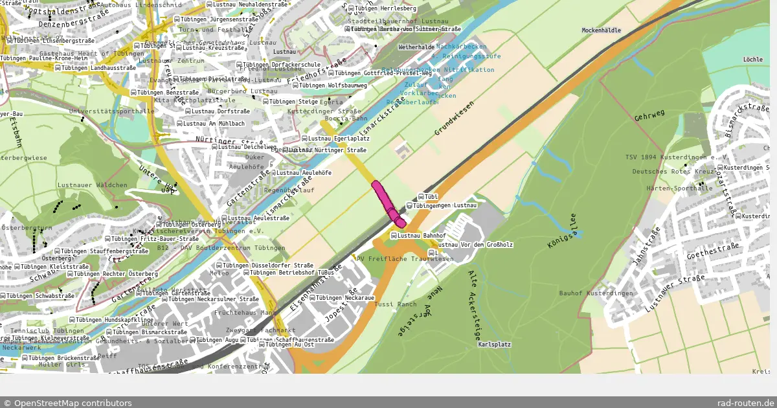Open the OpenStreetMap contributors attribution link
The height and width of the screenshot is (408, 777).
(x=67, y=403)
